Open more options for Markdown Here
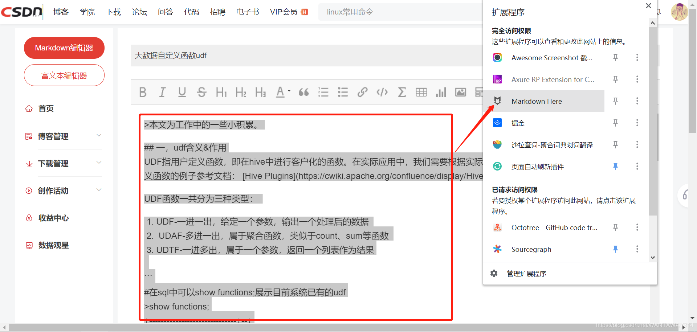Viewport: 697px width, 332px height. point(637,101)
